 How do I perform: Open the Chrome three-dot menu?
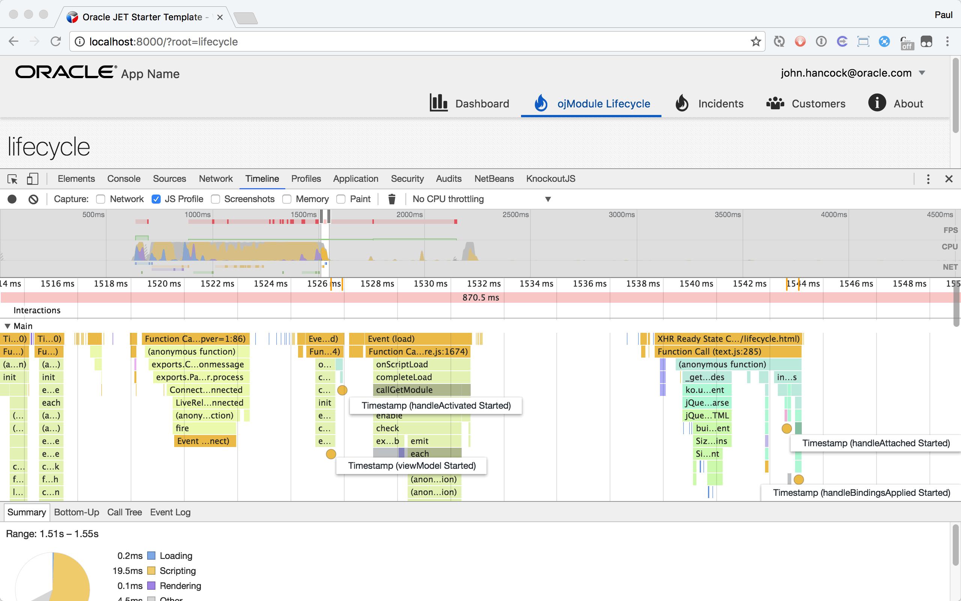click(x=947, y=41)
